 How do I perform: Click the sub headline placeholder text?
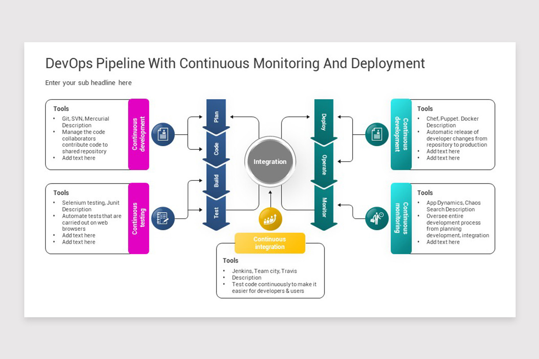pos(88,83)
